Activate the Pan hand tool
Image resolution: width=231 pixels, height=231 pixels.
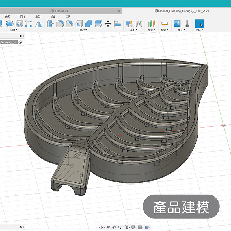(x=114, y=227)
